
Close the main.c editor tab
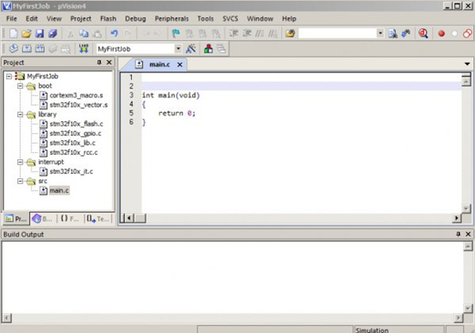pyautogui.click(x=179, y=65)
